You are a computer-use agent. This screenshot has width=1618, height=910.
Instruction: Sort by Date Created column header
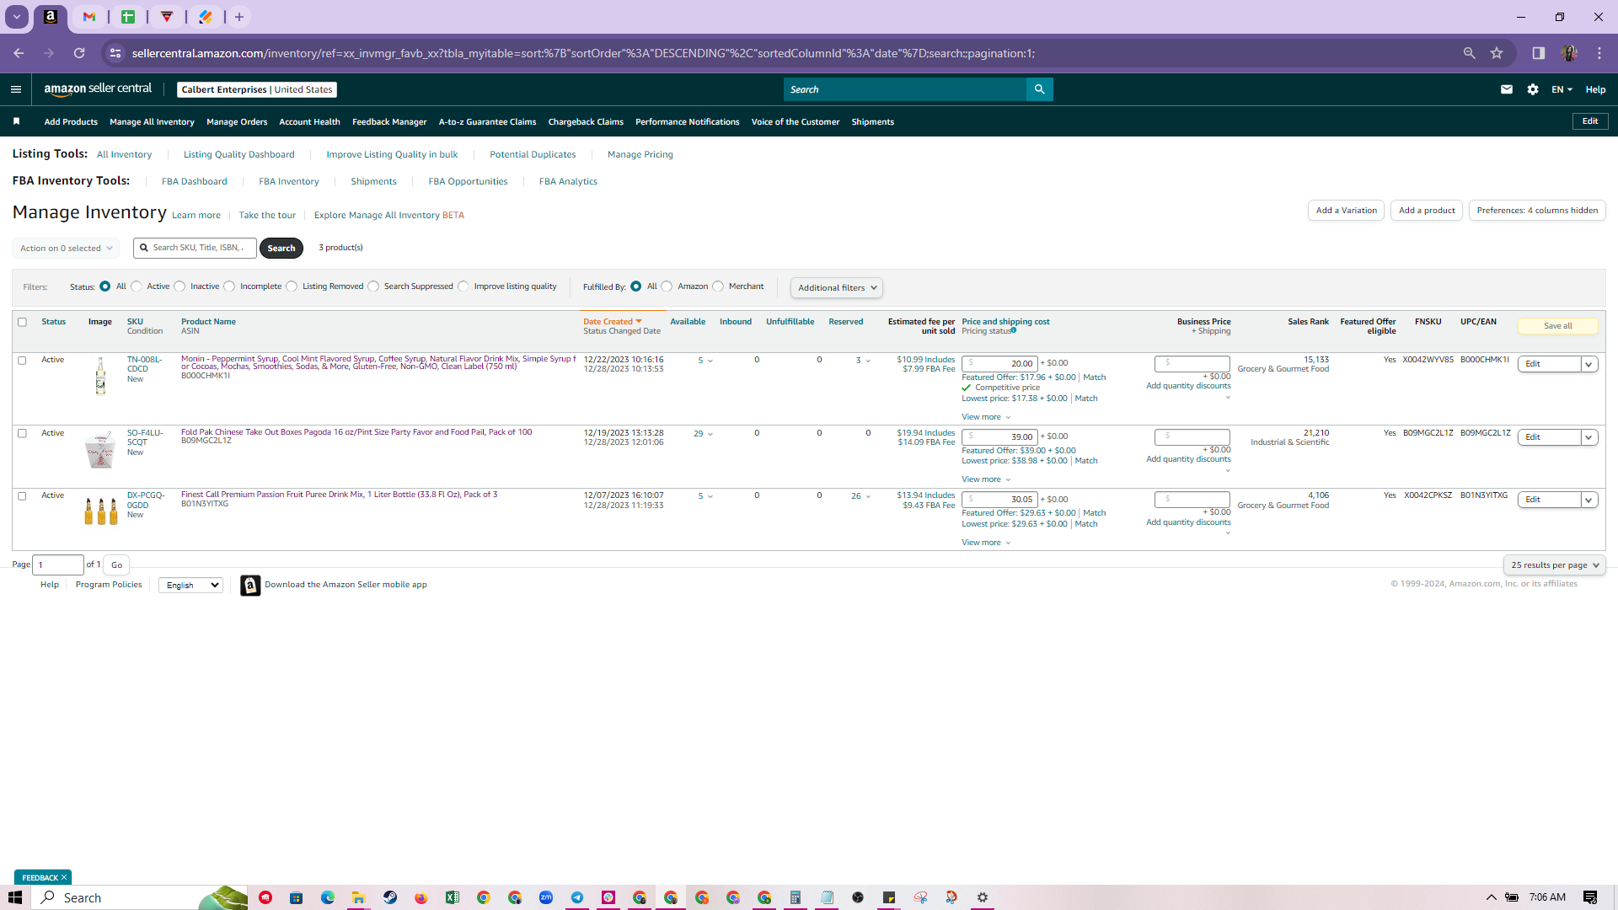tap(612, 322)
